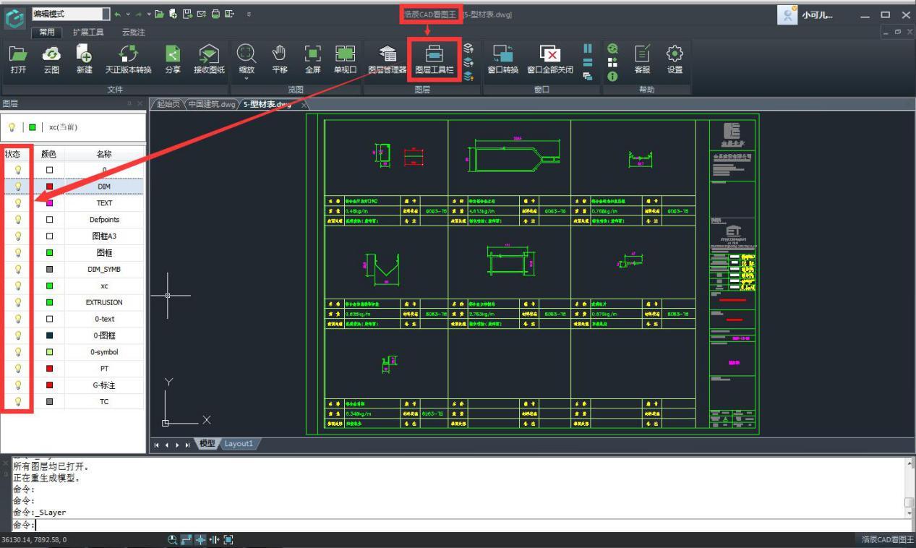Toggle visibility bulb of TC layer
Screen dimensions: 916x548
click(17, 402)
